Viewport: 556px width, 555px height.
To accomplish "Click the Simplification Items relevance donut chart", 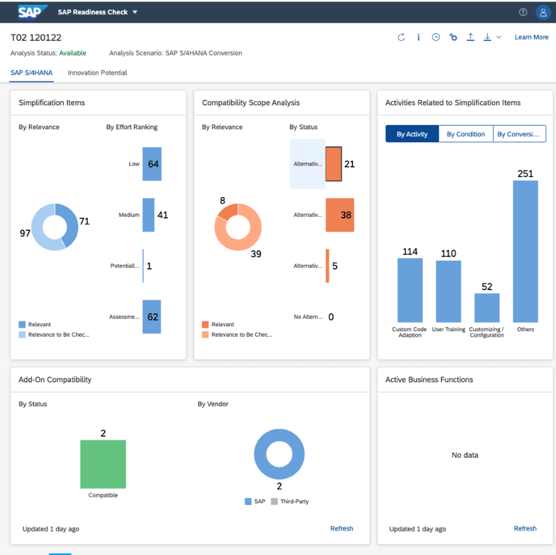I will click(55, 227).
